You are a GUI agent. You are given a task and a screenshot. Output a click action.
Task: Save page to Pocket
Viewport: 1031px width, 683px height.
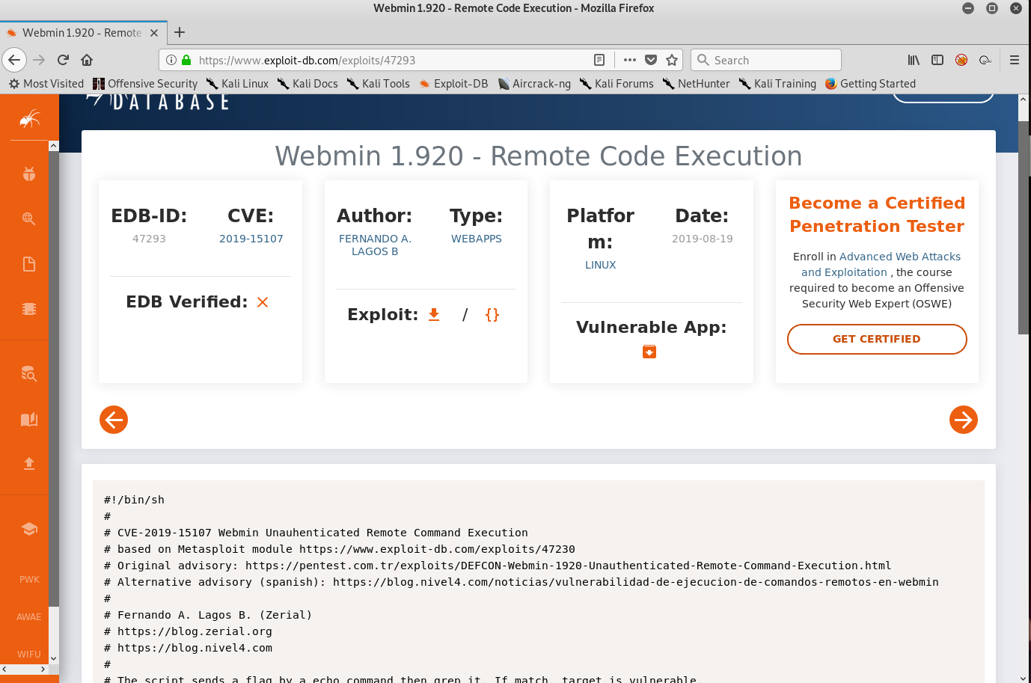tap(651, 60)
